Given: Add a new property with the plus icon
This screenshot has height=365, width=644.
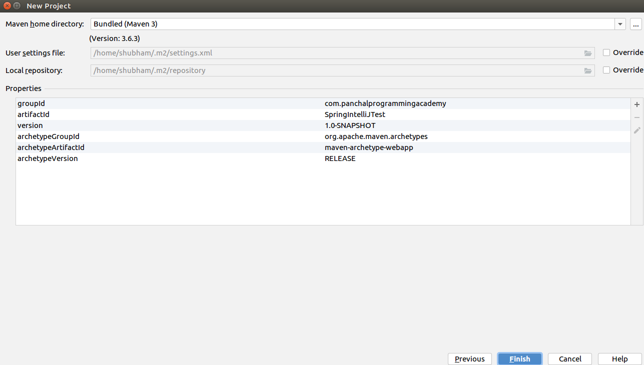Looking at the screenshot, I should pos(636,104).
